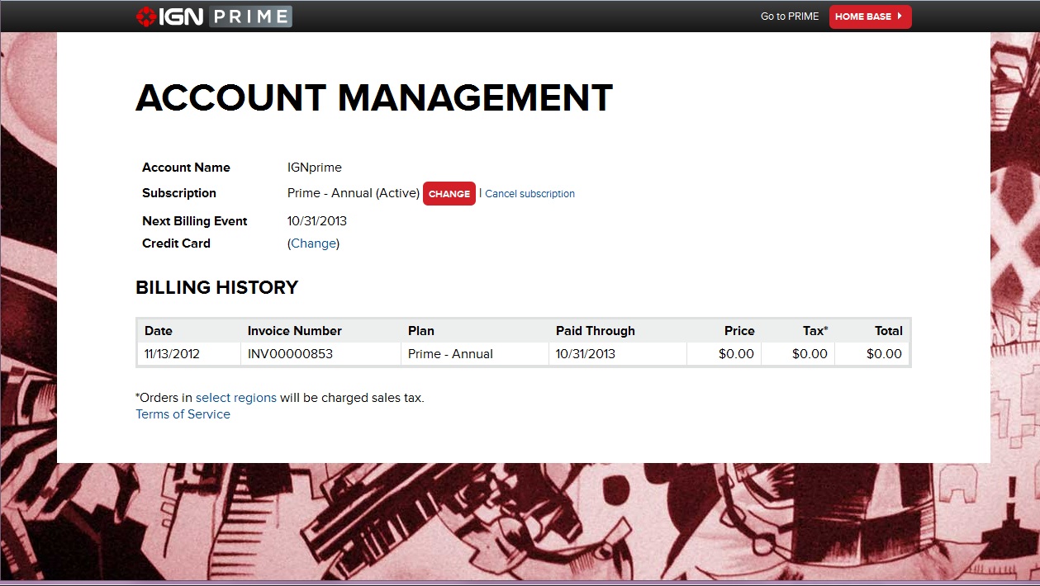Click the Prime - Annual plan cell
The width and height of the screenshot is (1040, 586).
coord(475,354)
